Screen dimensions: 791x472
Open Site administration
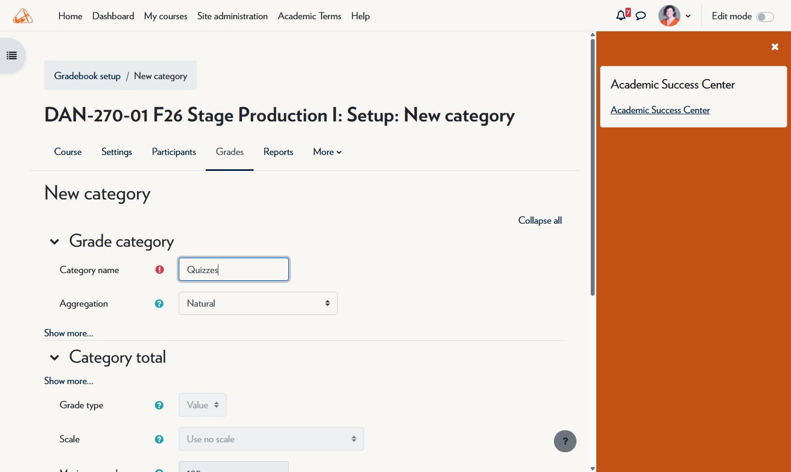pyautogui.click(x=233, y=16)
